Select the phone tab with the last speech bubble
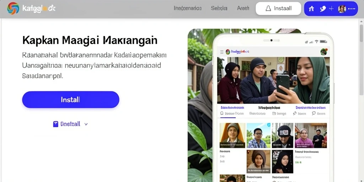Screen dimensions: 364x182 click(318, 113)
